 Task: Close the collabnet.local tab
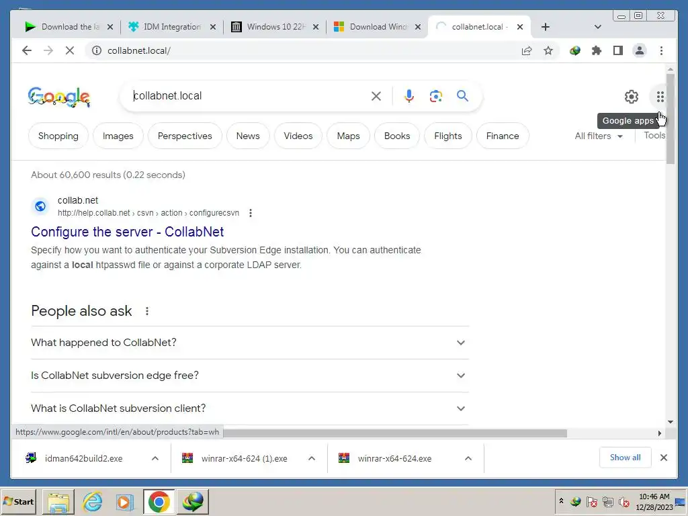[520, 27]
